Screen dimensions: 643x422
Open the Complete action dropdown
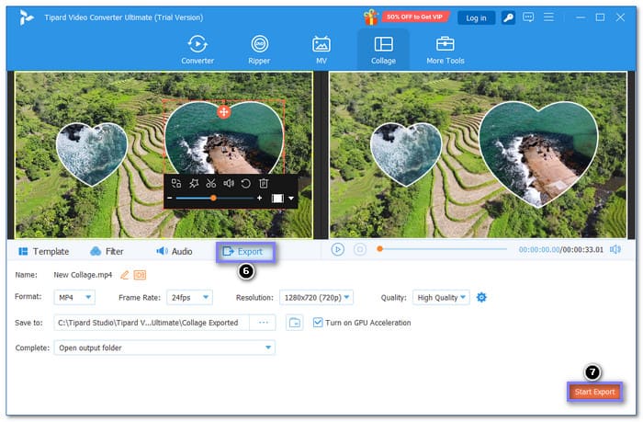163,348
